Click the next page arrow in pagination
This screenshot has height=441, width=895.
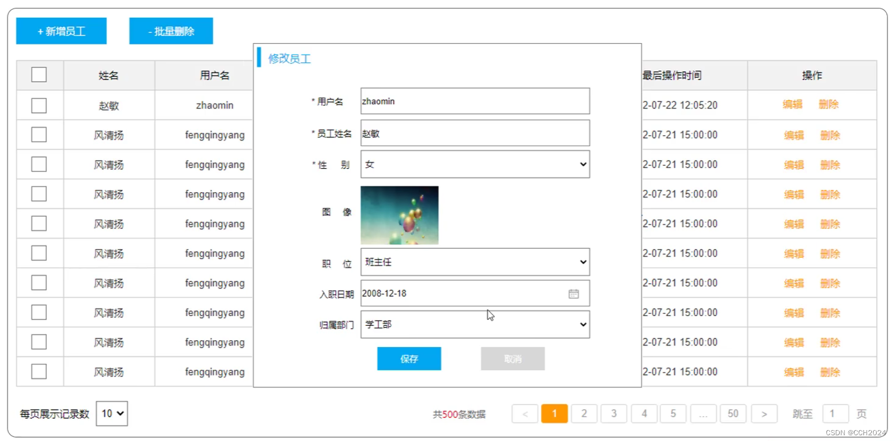764,413
